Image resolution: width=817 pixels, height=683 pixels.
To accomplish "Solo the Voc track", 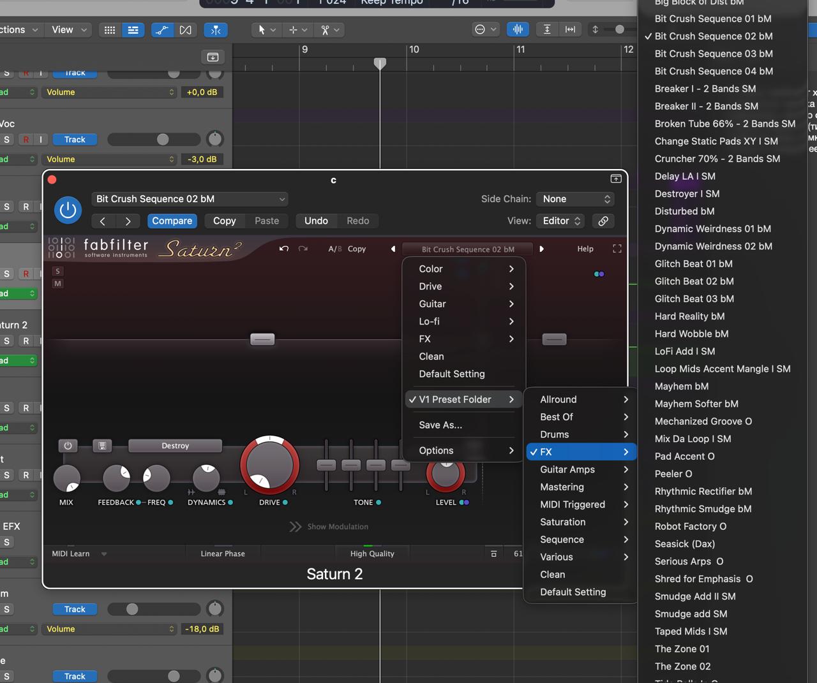I will 6,140.
